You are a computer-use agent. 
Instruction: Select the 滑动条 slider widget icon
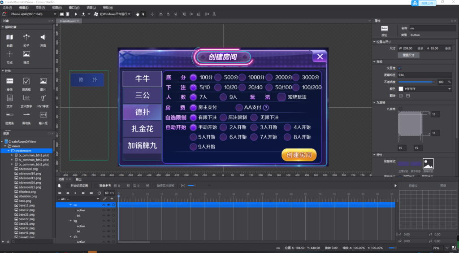(26, 115)
